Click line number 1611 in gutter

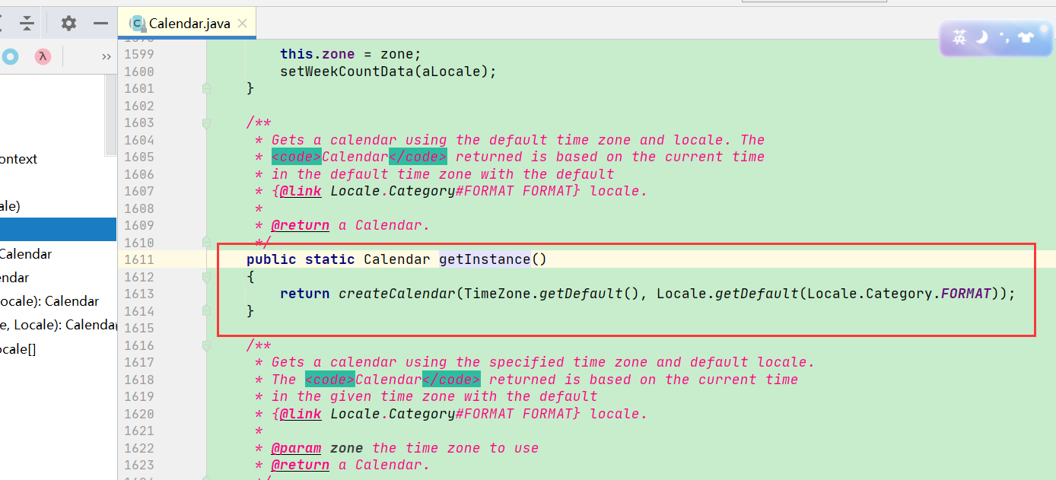point(138,259)
